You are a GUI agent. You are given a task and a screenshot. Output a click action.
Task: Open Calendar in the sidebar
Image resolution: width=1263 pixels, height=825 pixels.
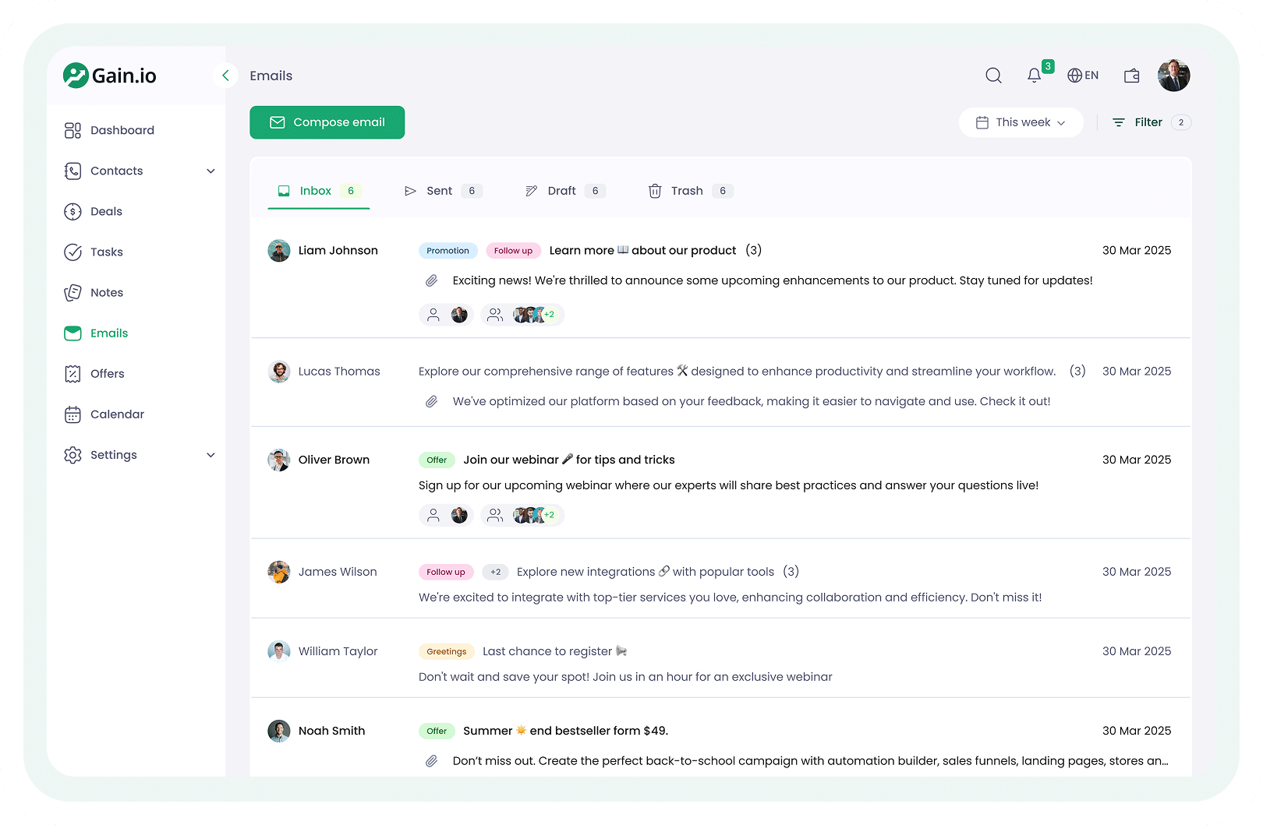click(x=118, y=414)
